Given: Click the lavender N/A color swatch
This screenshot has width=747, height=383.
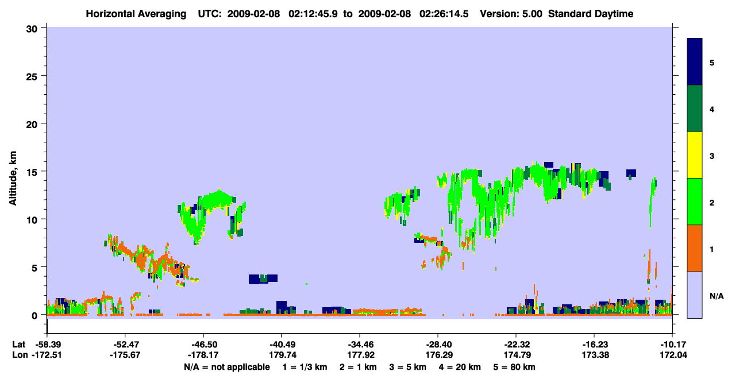Looking at the screenshot, I should click(695, 295).
